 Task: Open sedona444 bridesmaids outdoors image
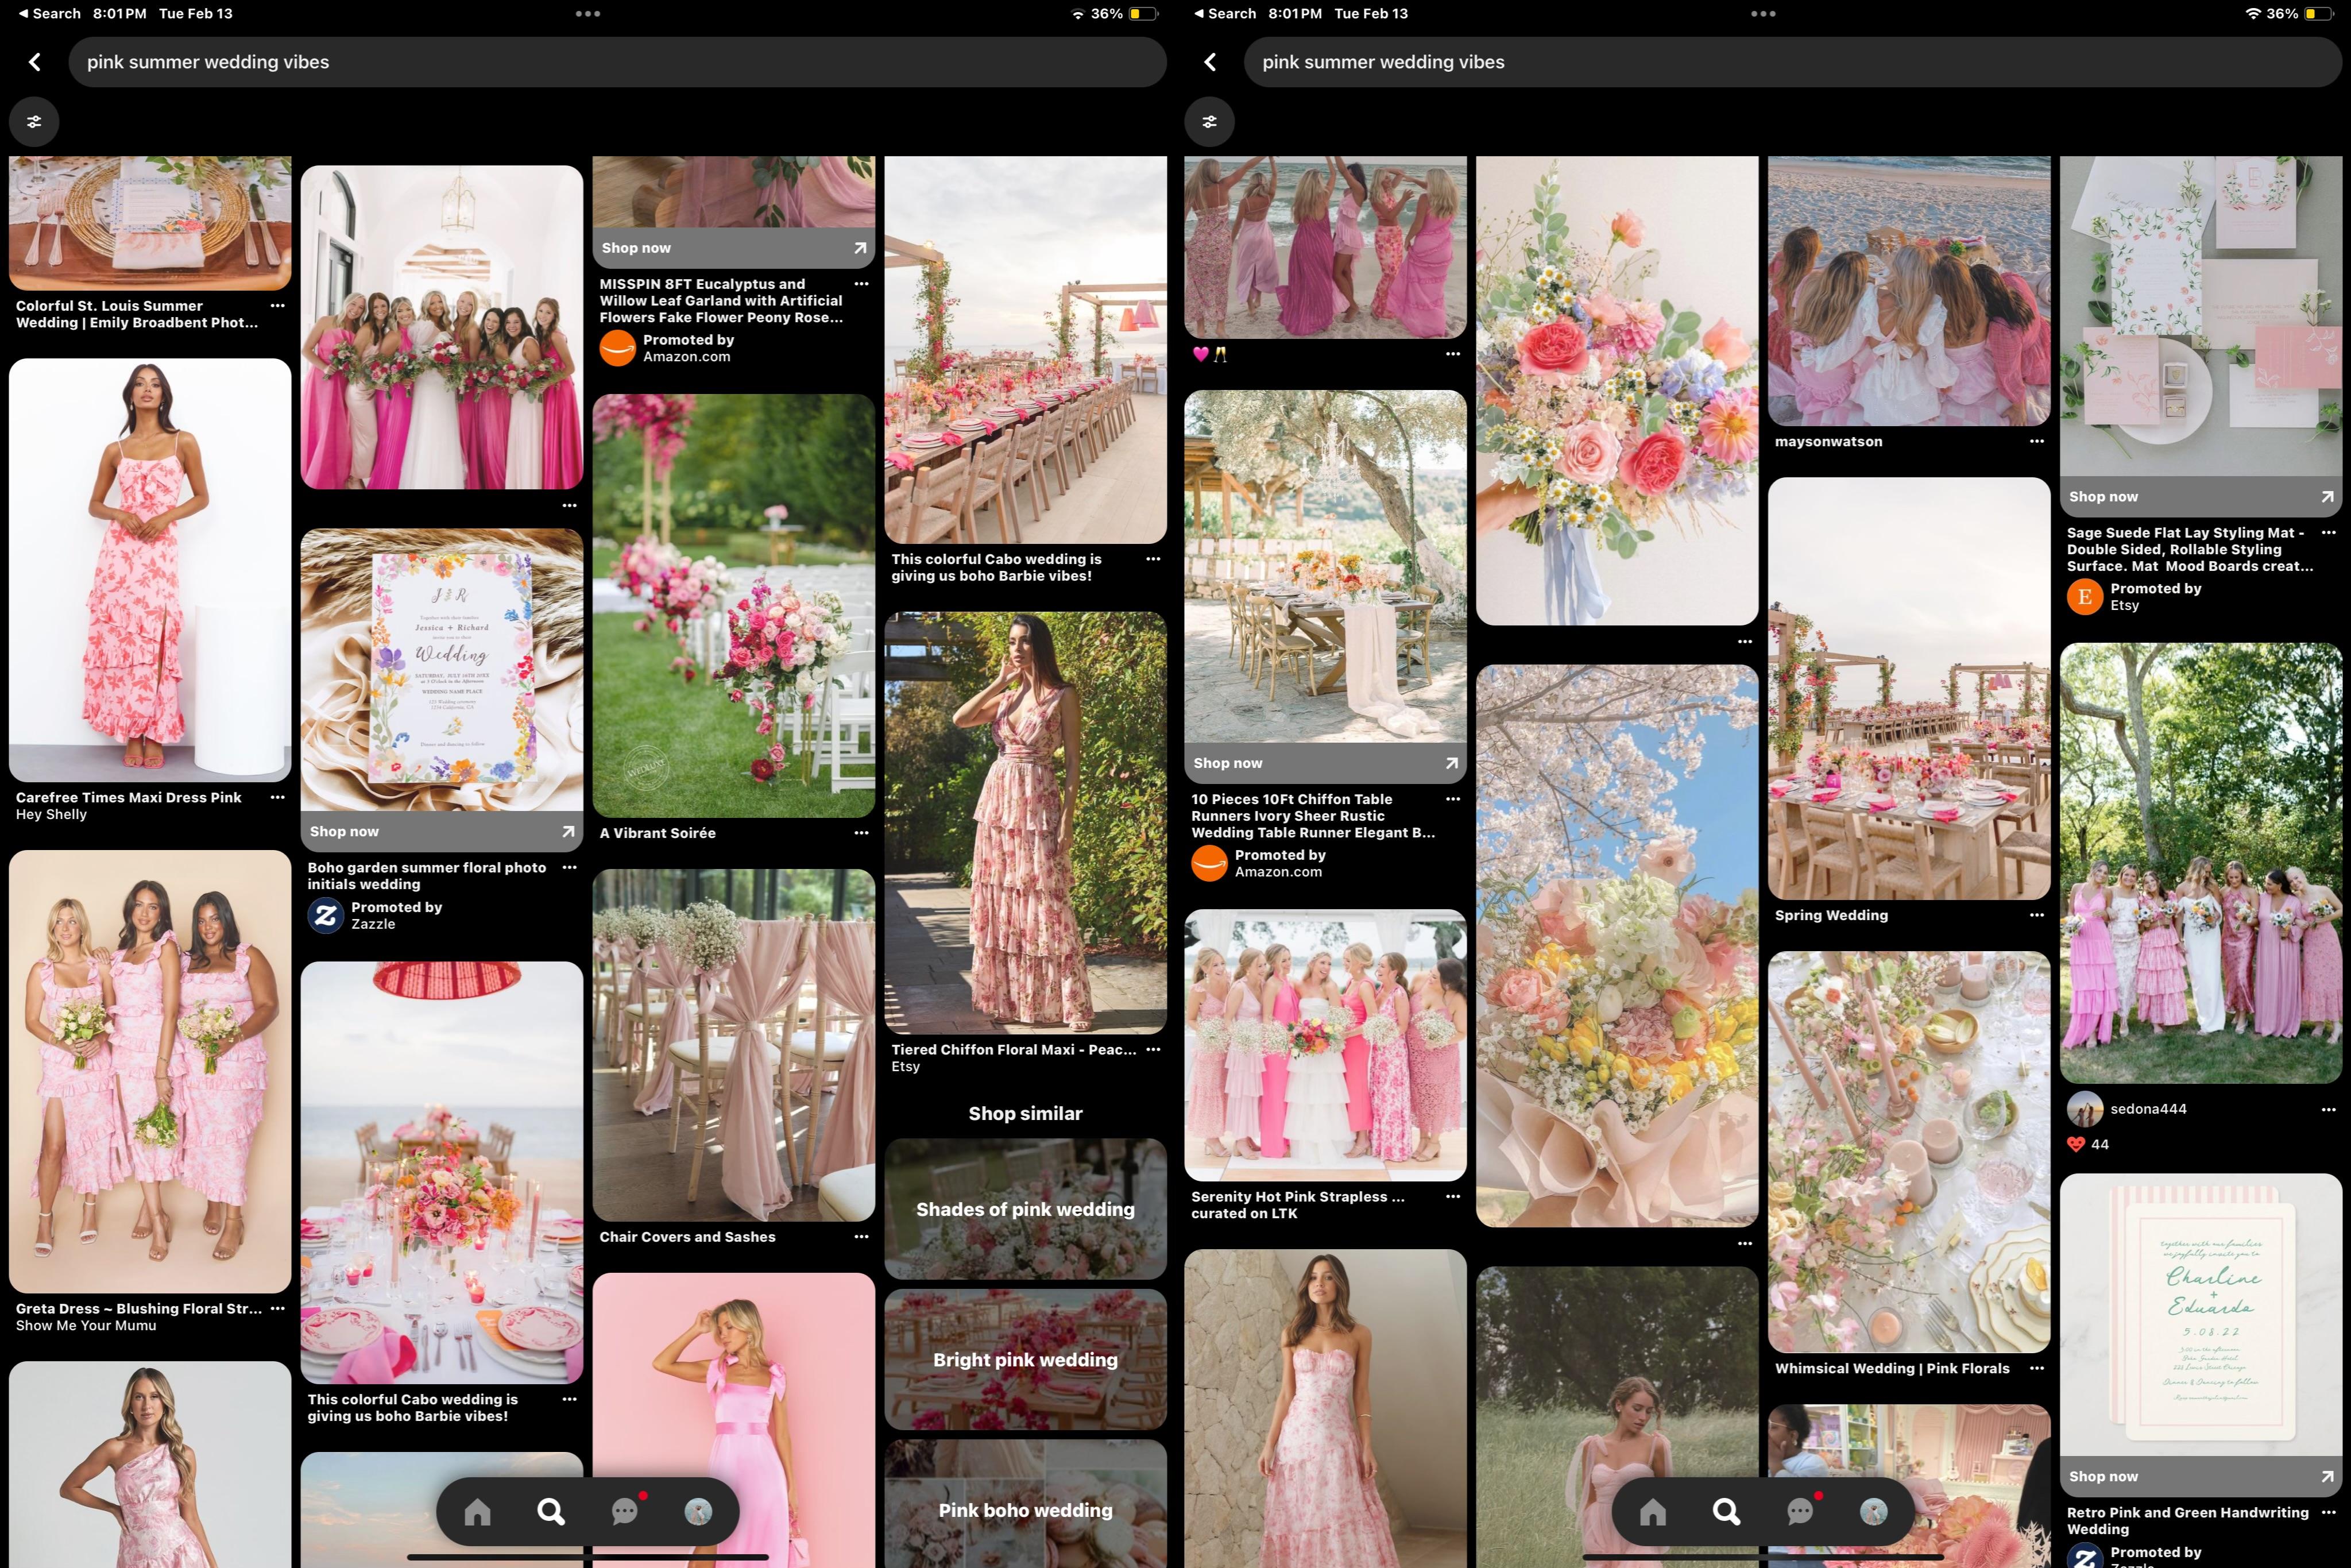(x=2201, y=863)
